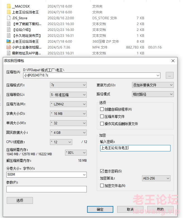Open the 80% memory limit dropdown
The height and width of the screenshot is (218, 185).
(x=76, y=153)
